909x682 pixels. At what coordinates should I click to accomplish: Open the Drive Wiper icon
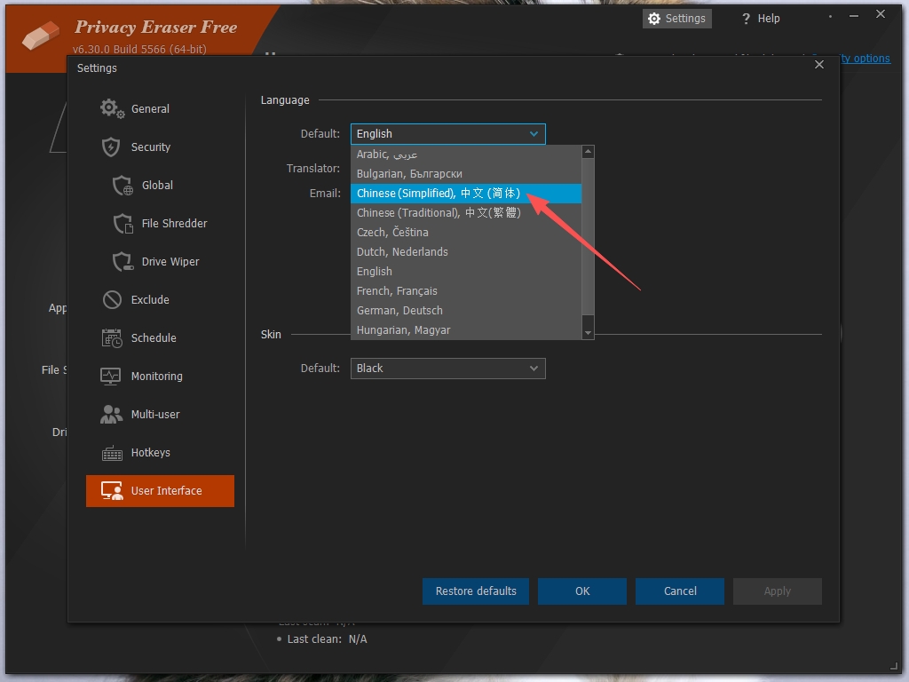tap(123, 262)
